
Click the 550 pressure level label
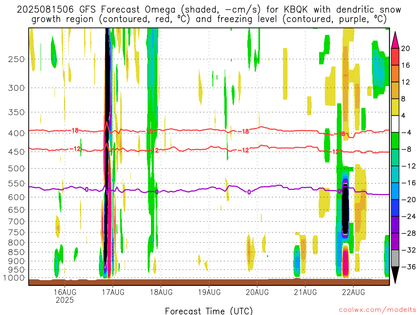point(16,183)
